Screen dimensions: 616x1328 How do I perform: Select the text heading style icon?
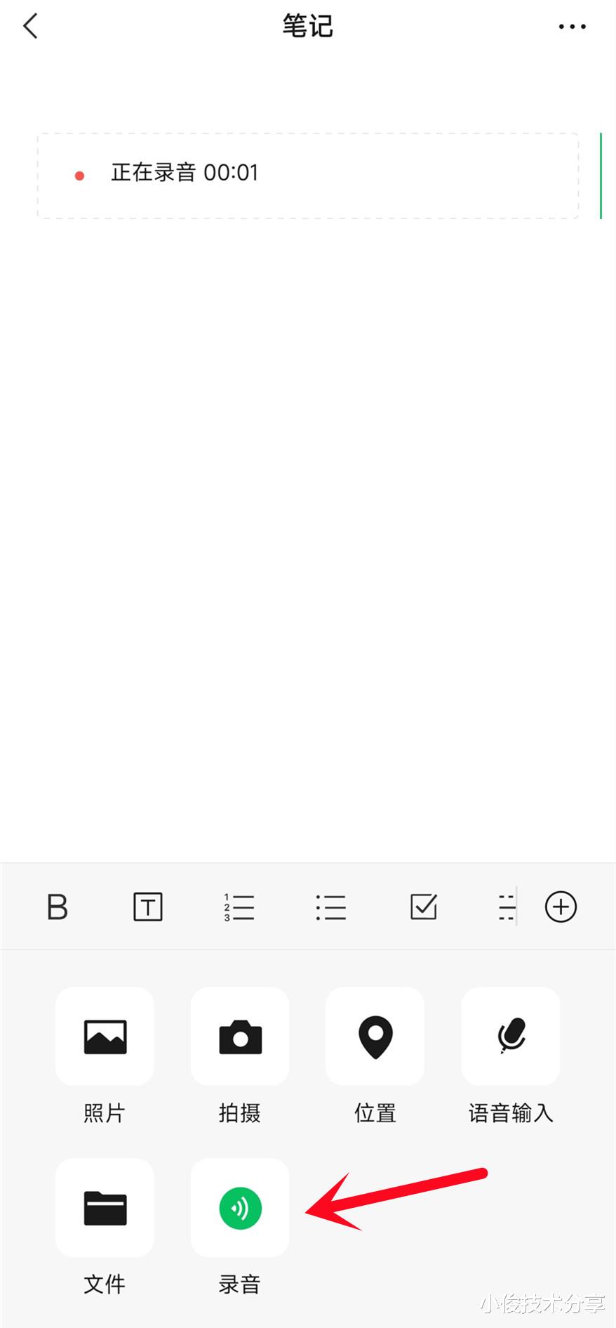tap(148, 907)
